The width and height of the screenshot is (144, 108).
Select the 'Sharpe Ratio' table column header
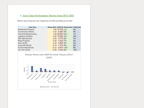(x=52, y=27)
